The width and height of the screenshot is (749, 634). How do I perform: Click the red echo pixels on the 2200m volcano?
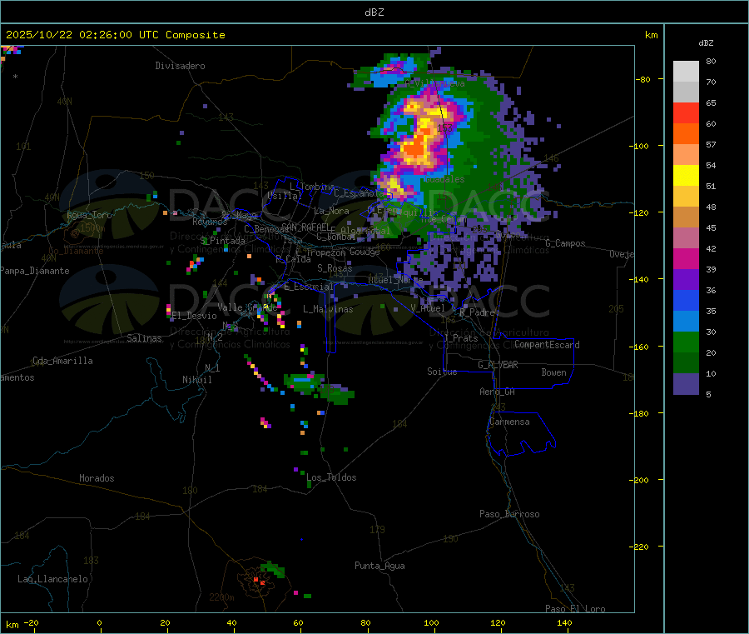click(x=259, y=581)
